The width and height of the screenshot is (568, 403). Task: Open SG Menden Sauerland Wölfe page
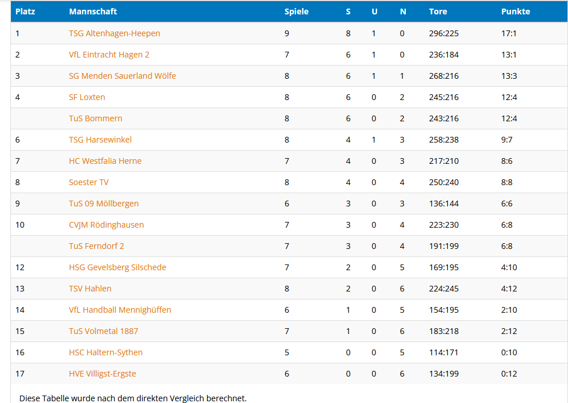[x=122, y=76]
